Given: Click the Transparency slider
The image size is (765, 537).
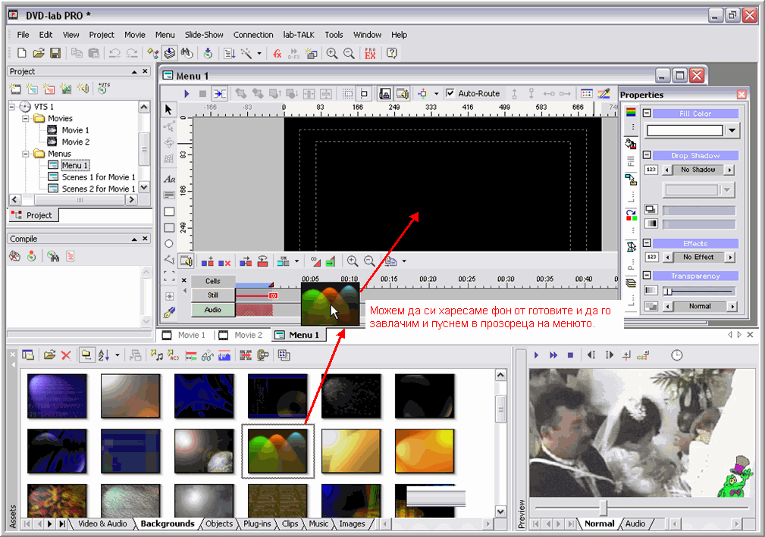Looking at the screenshot, I should point(698,291).
